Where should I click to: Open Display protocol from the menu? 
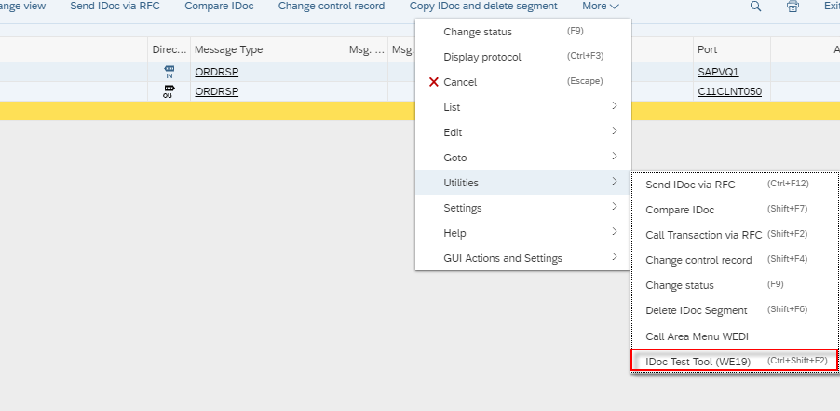pyautogui.click(x=482, y=57)
